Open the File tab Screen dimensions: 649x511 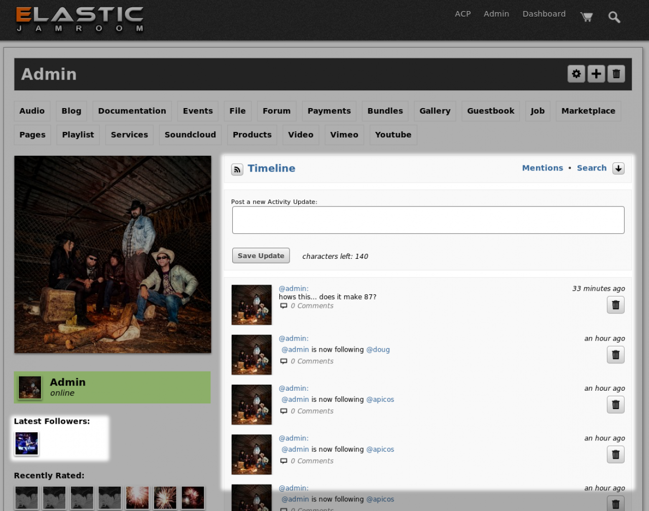(x=237, y=111)
